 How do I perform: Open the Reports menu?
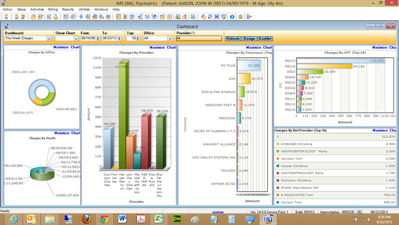coord(68,9)
